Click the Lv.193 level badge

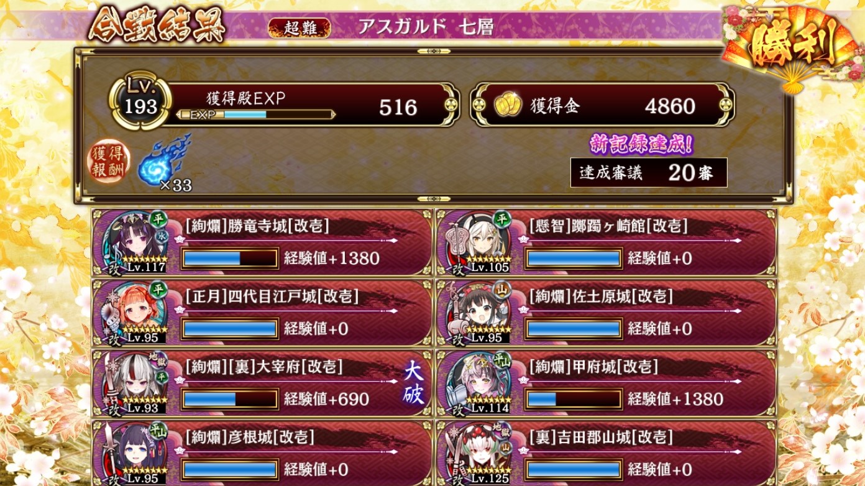(140, 99)
